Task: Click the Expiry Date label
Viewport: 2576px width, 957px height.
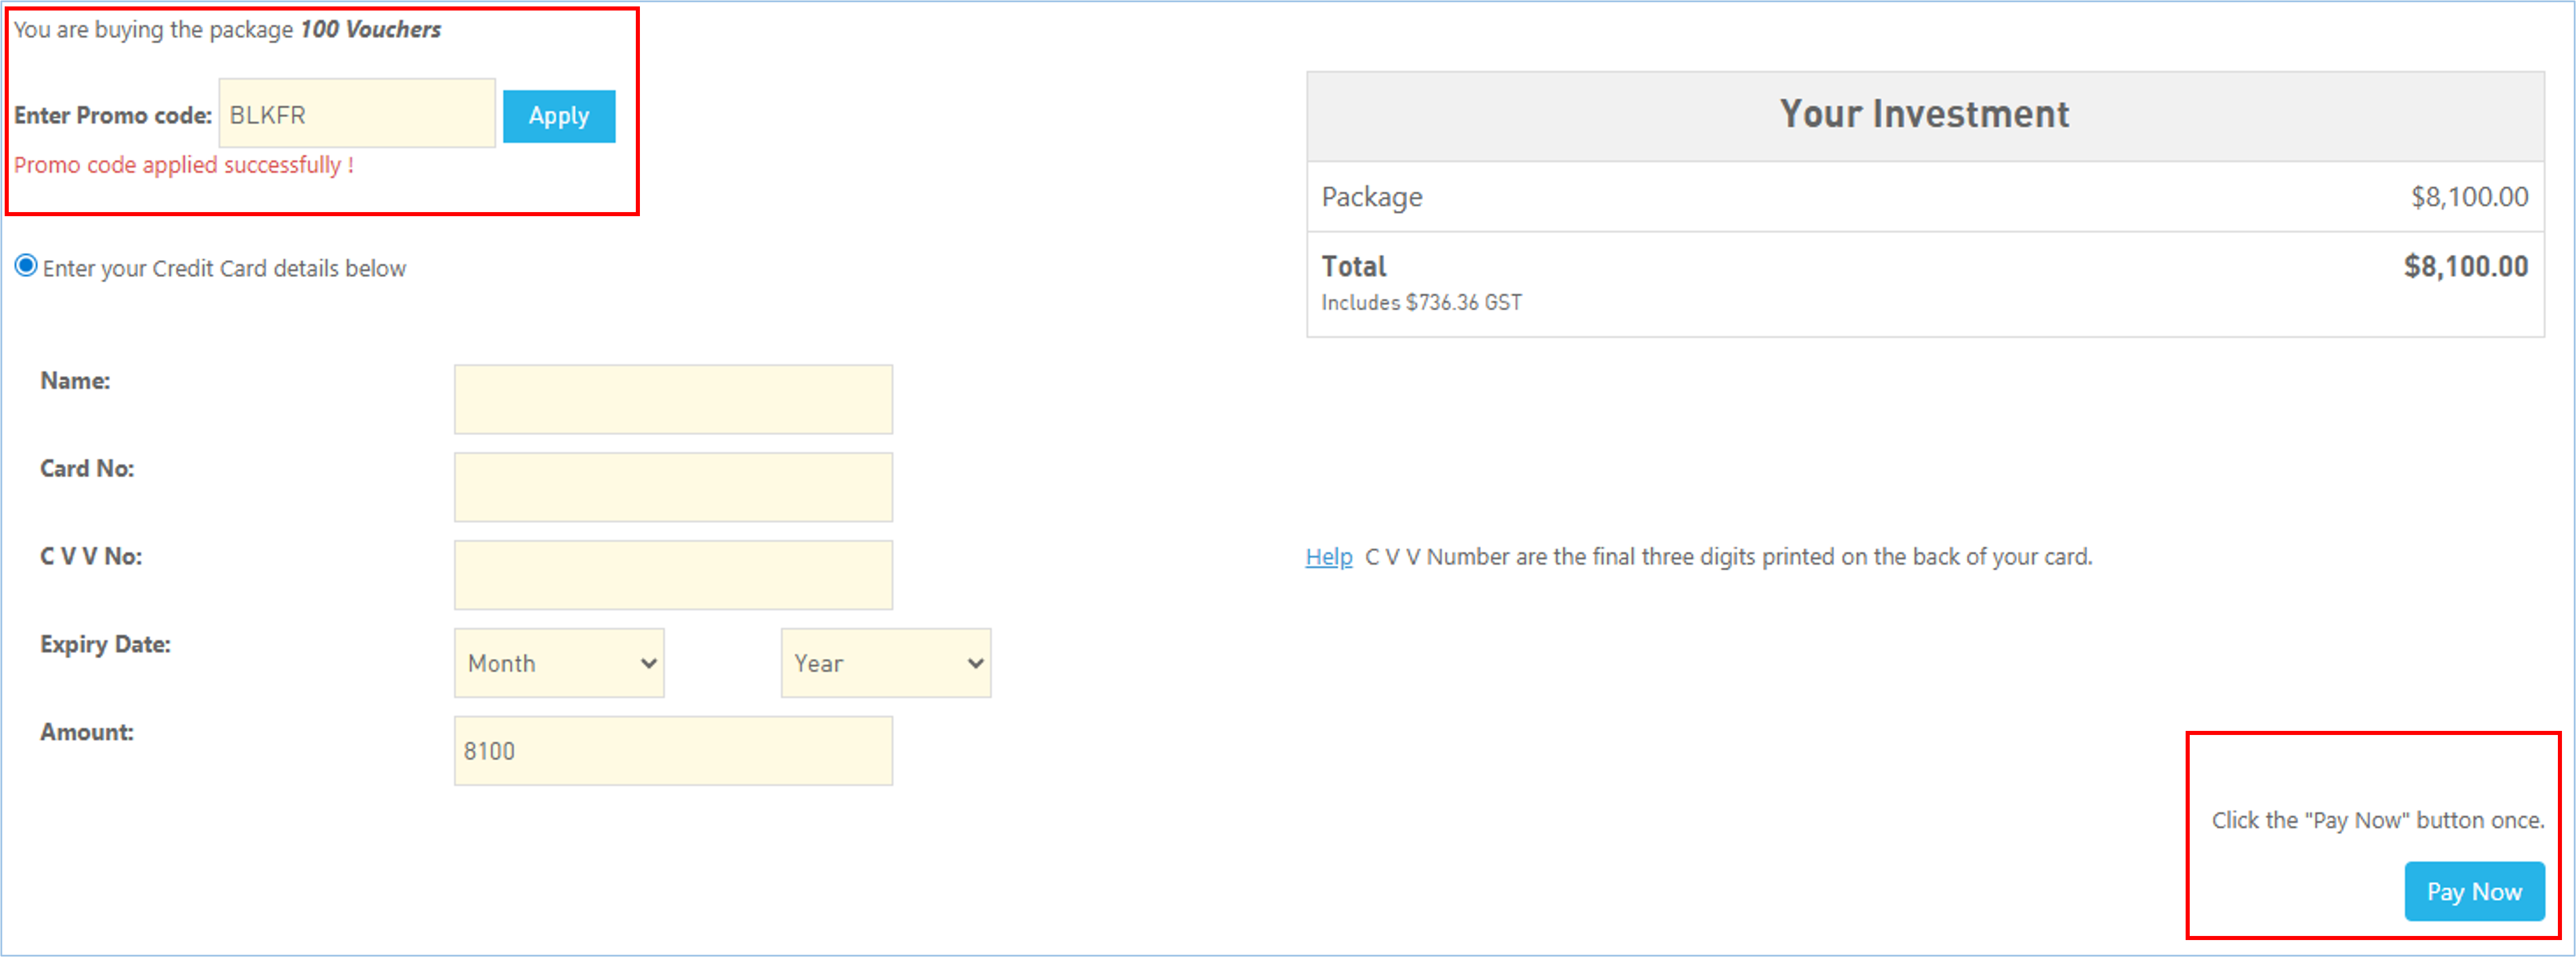Action: (105, 644)
